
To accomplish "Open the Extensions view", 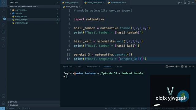I will (x=3, y=32).
